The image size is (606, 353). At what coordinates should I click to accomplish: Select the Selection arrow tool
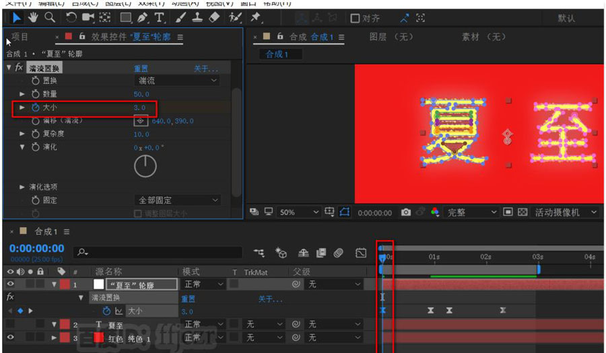tap(16, 17)
